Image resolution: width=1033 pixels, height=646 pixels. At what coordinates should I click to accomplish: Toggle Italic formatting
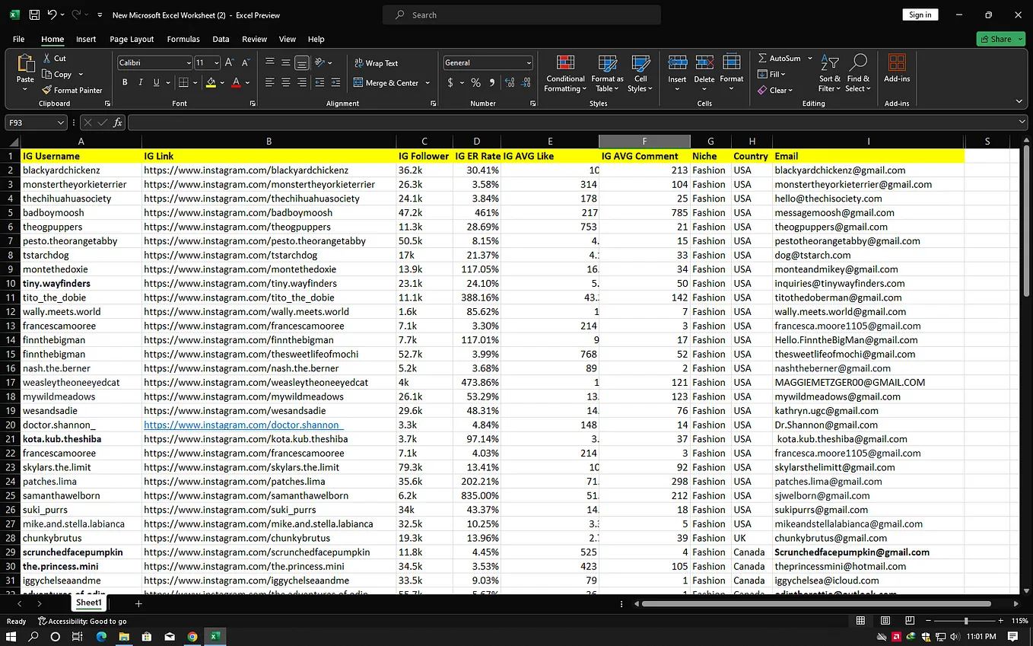[141, 82]
